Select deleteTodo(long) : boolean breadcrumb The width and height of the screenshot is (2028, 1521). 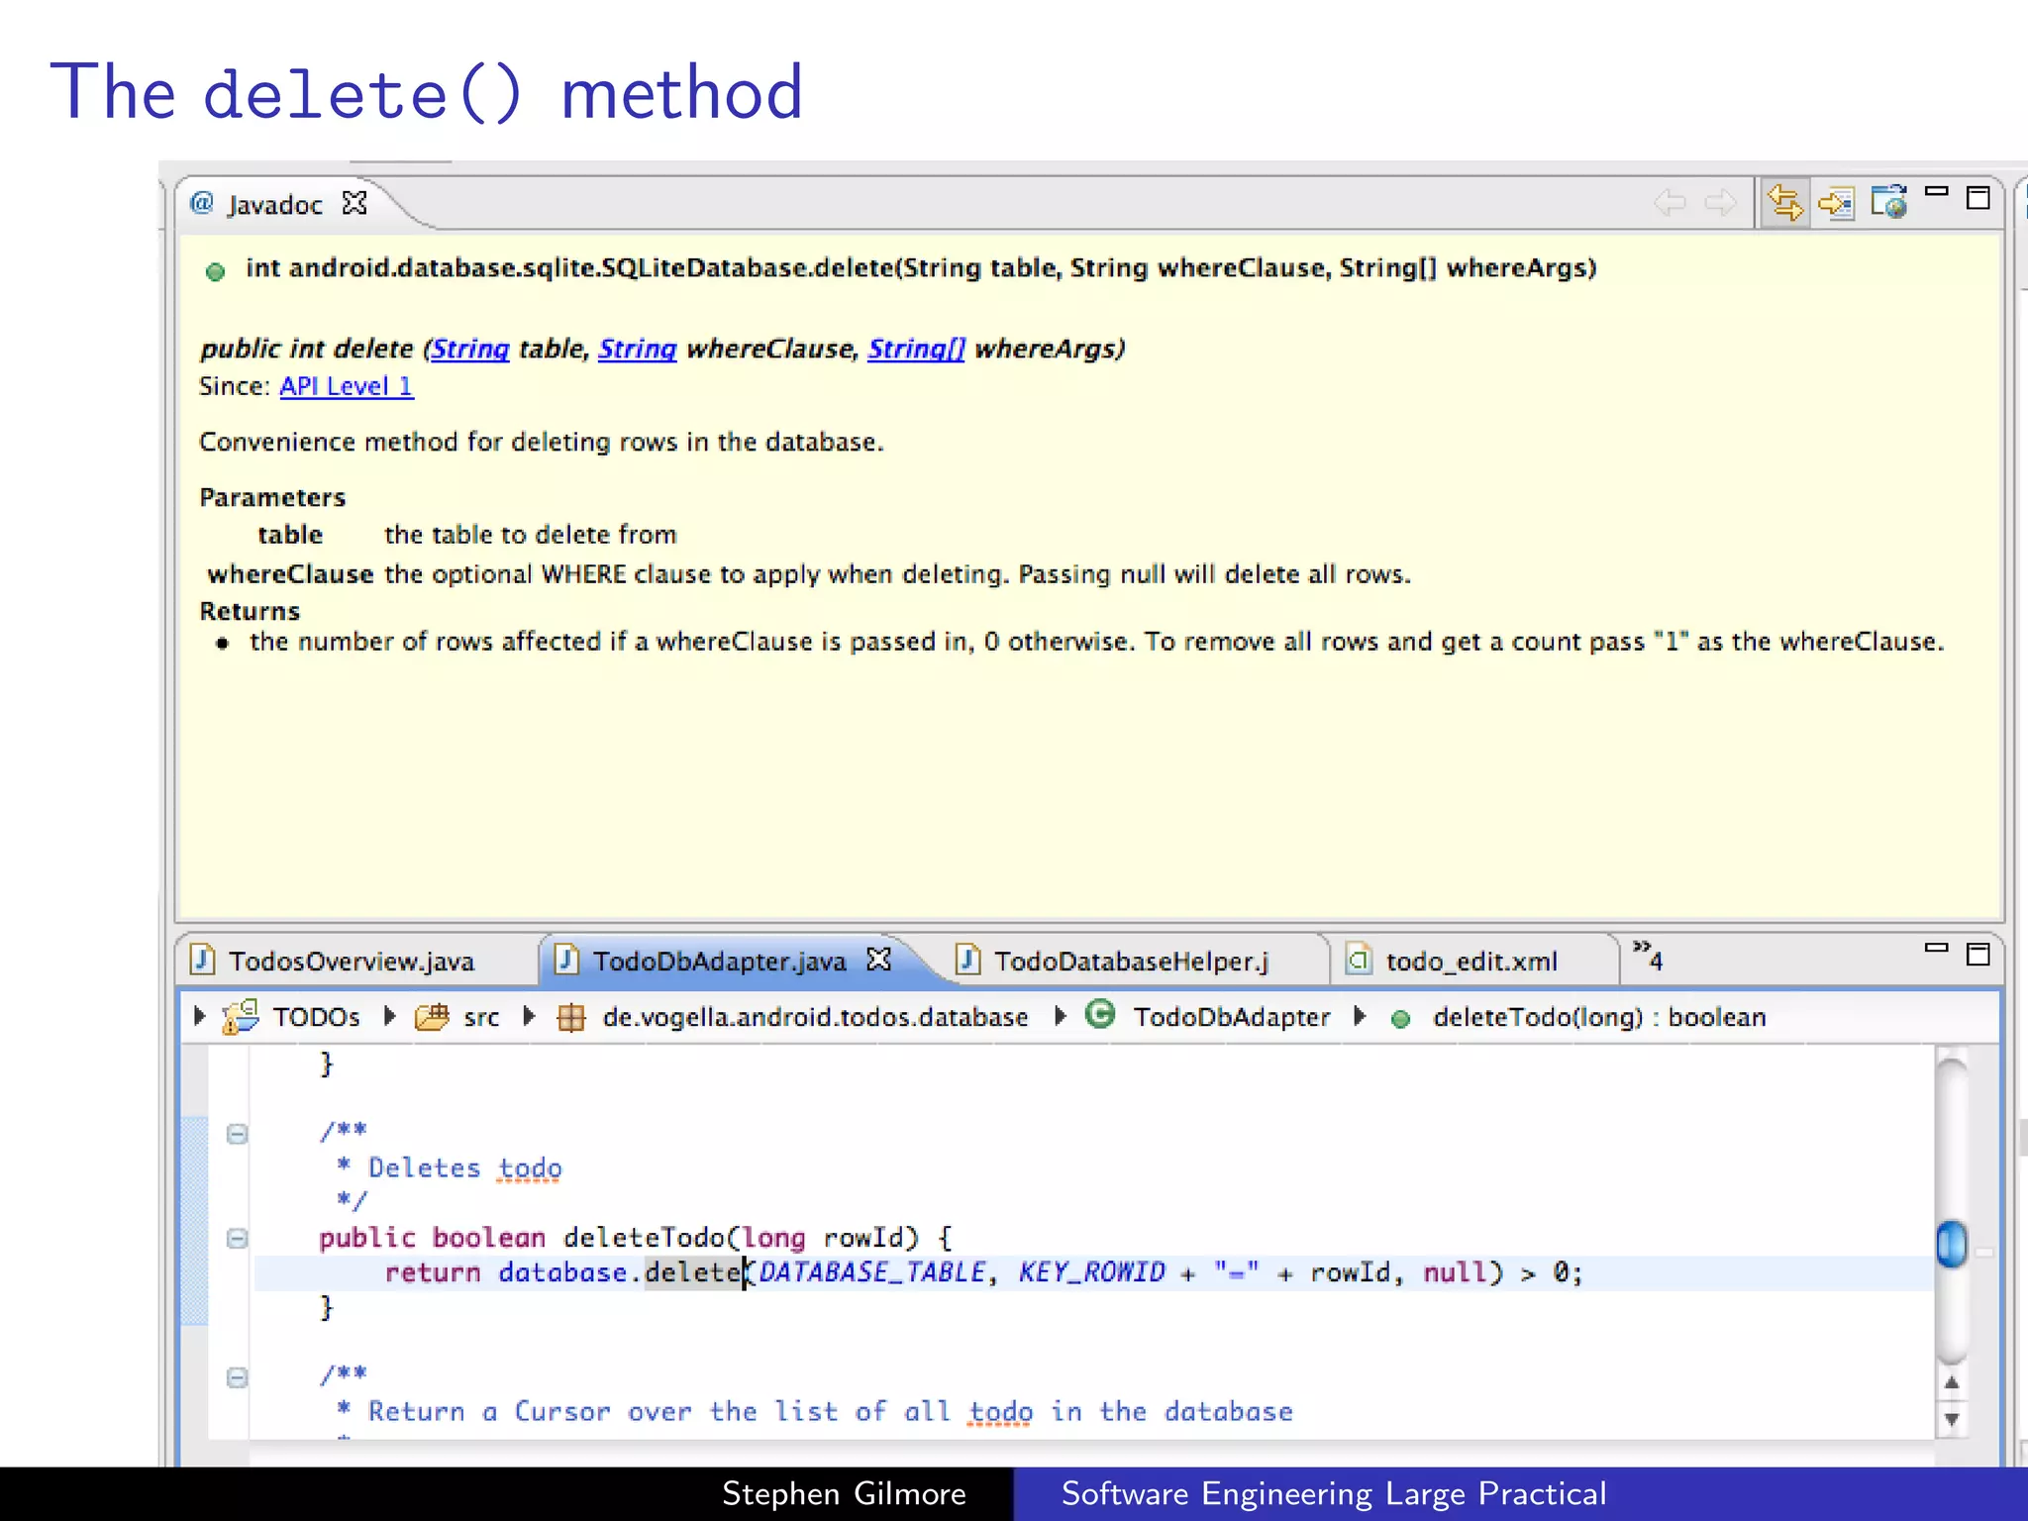point(1599,1017)
